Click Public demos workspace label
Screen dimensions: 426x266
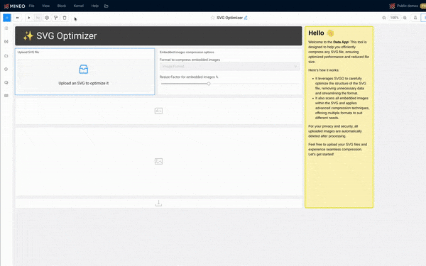(408, 6)
